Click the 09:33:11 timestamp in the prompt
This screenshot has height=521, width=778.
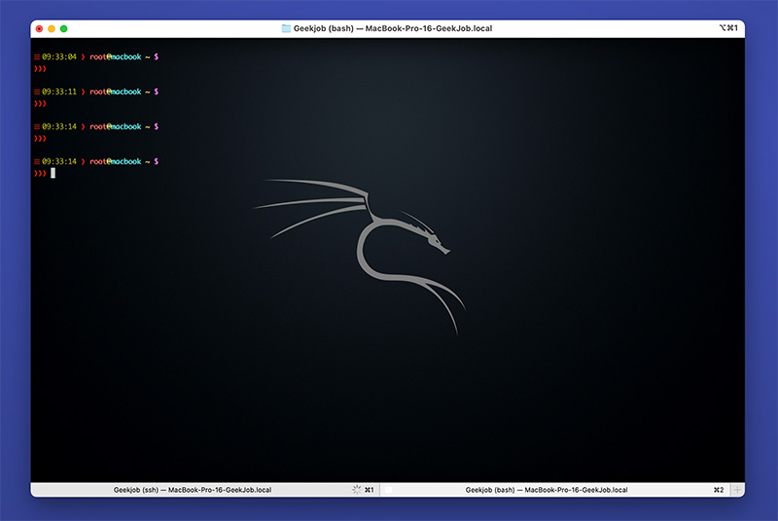pos(59,91)
